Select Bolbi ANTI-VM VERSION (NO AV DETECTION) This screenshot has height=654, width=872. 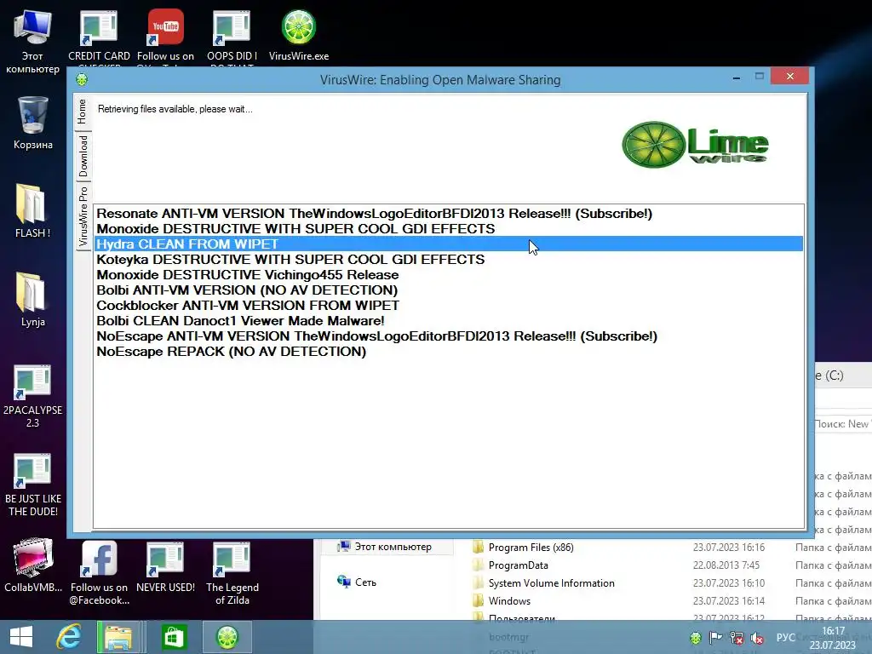pos(448,290)
